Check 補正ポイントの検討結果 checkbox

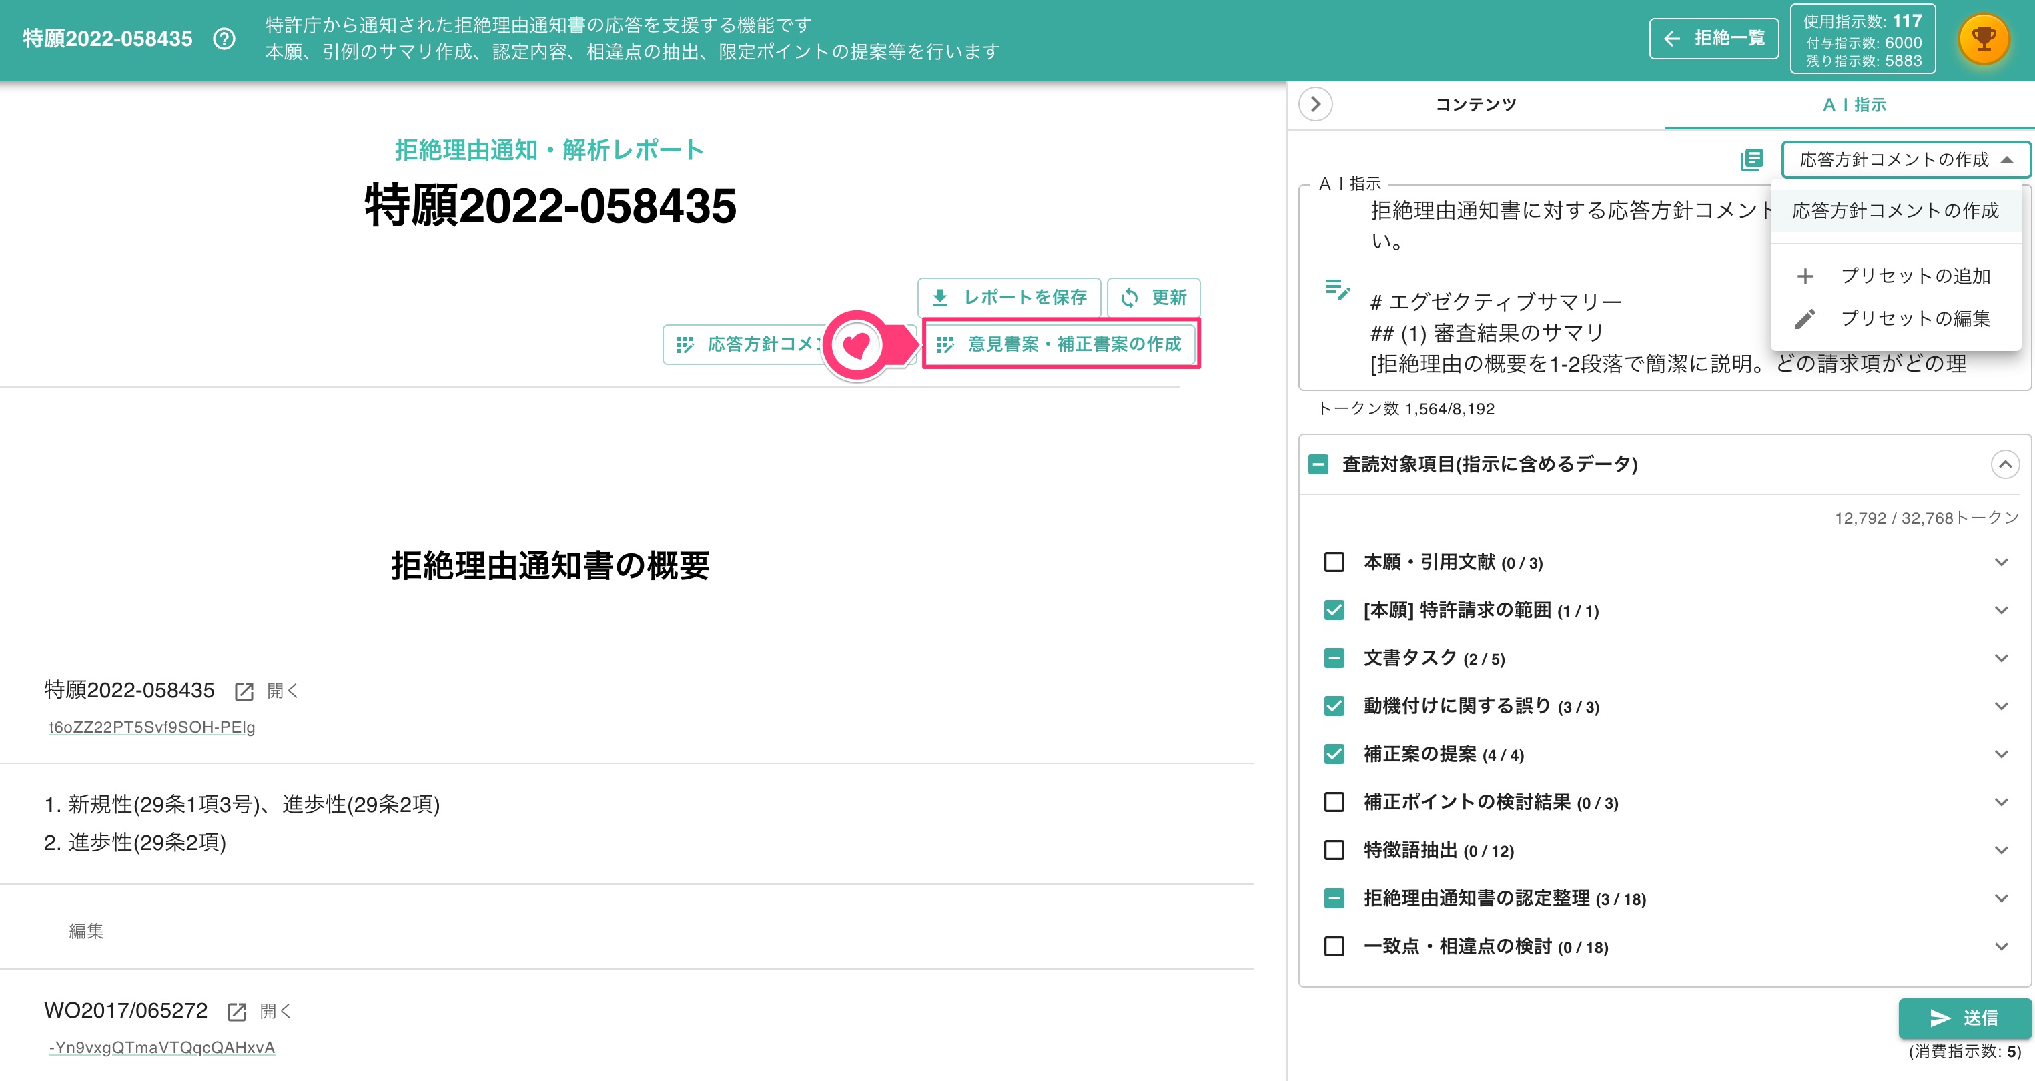tap(1334, 802)
